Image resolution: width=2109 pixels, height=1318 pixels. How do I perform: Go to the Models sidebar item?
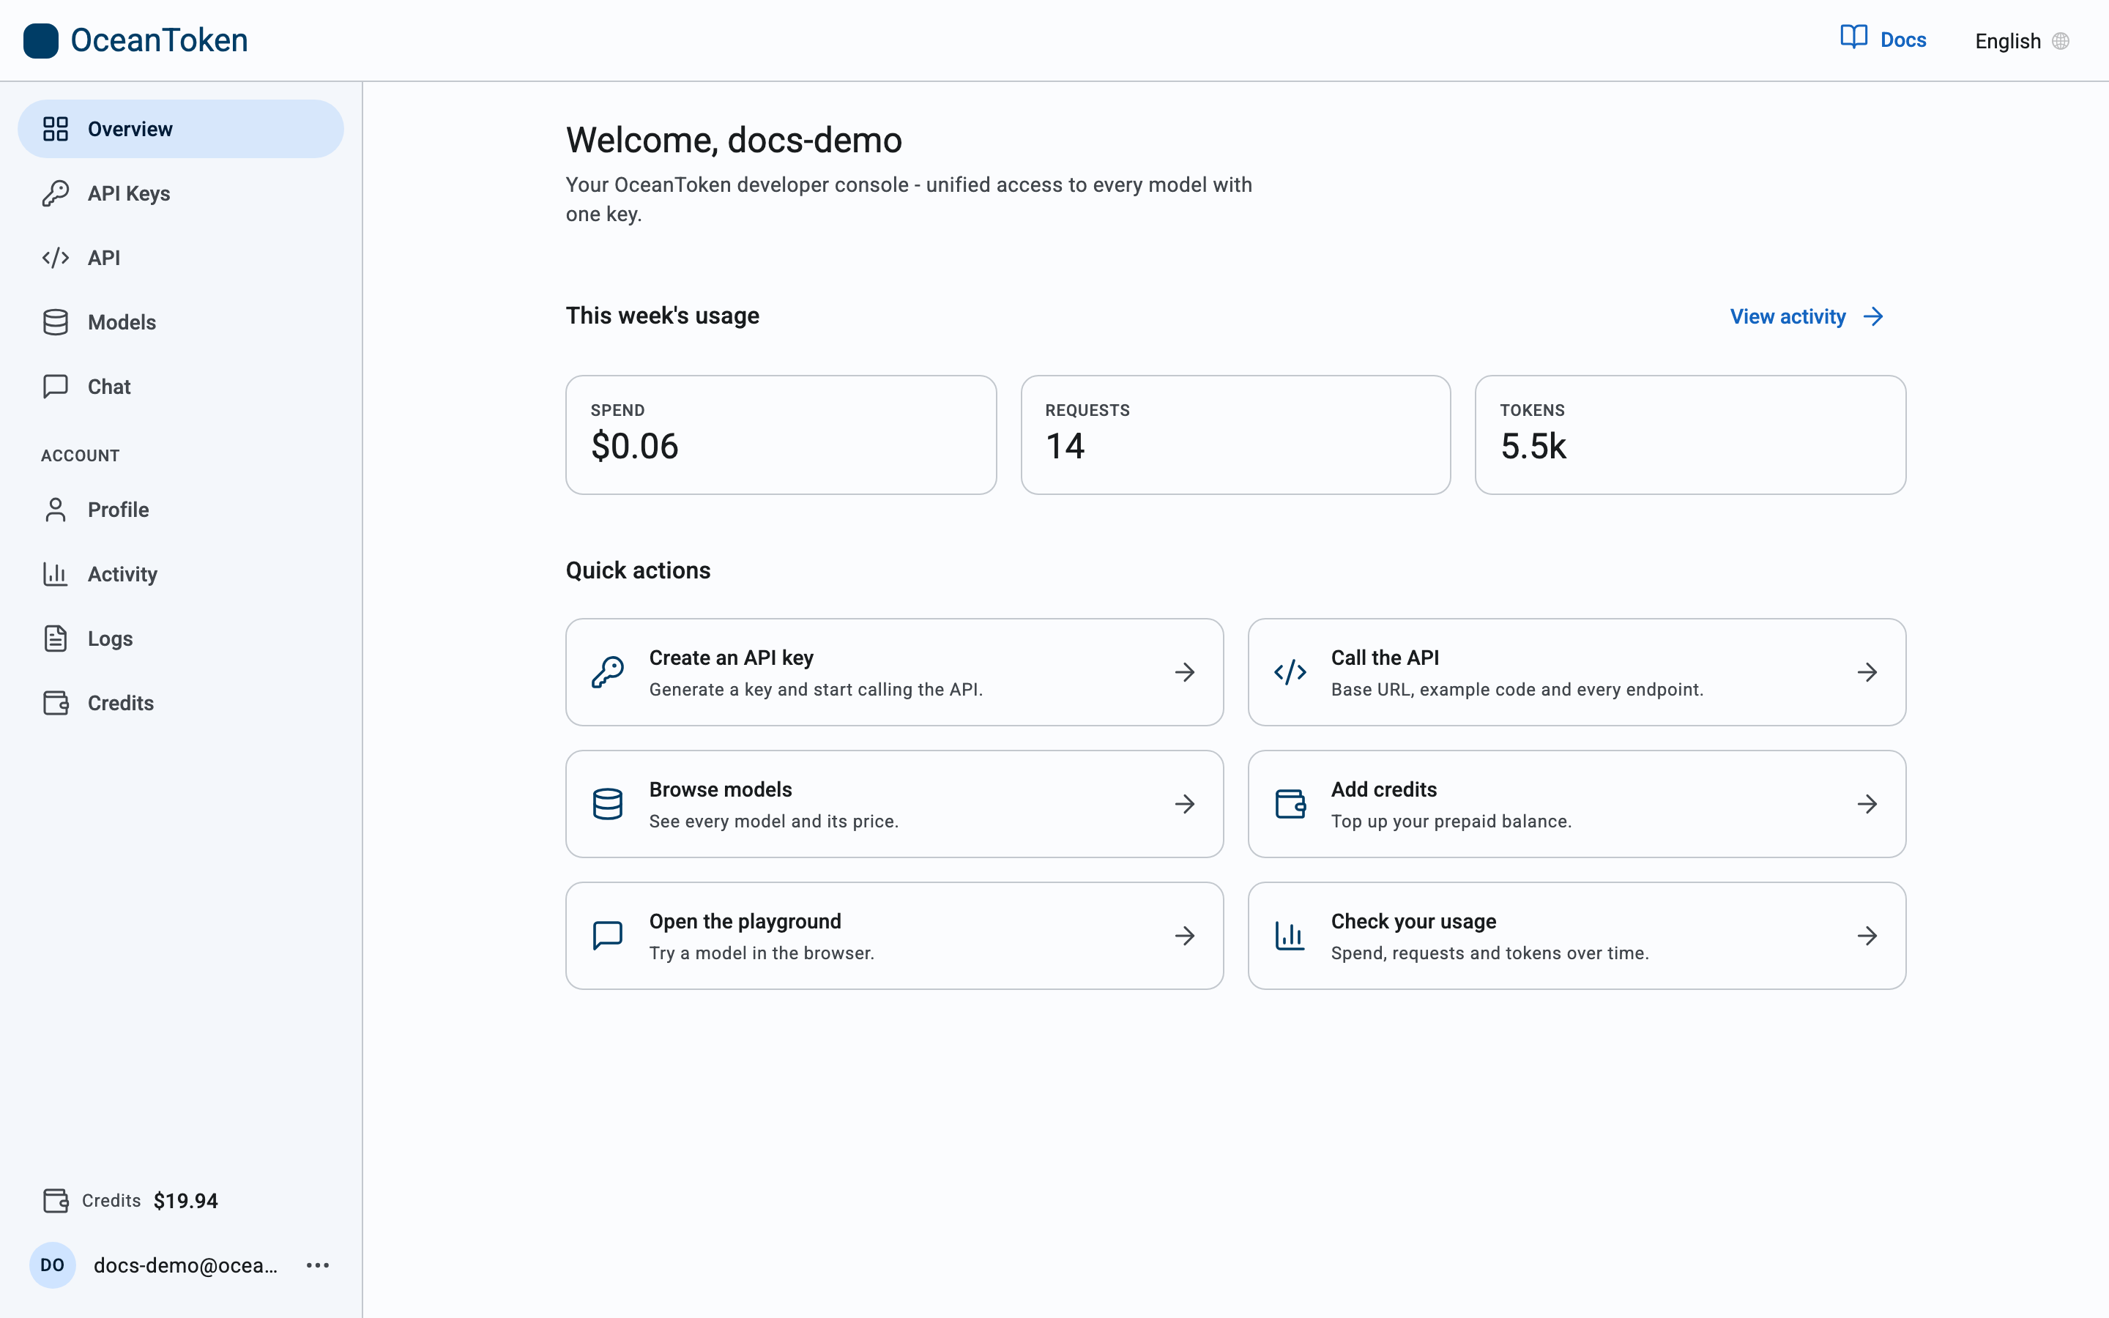180,322
